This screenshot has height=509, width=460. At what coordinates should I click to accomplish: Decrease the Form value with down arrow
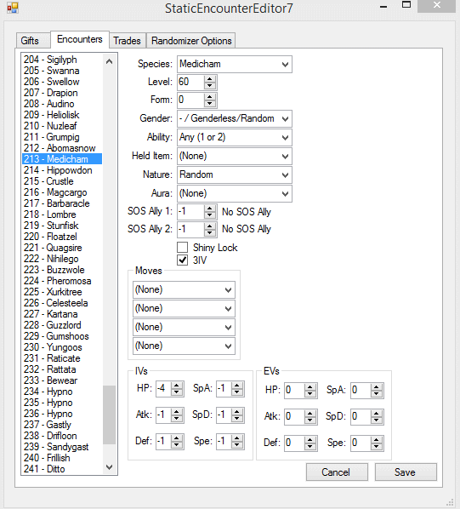point(210,104)
